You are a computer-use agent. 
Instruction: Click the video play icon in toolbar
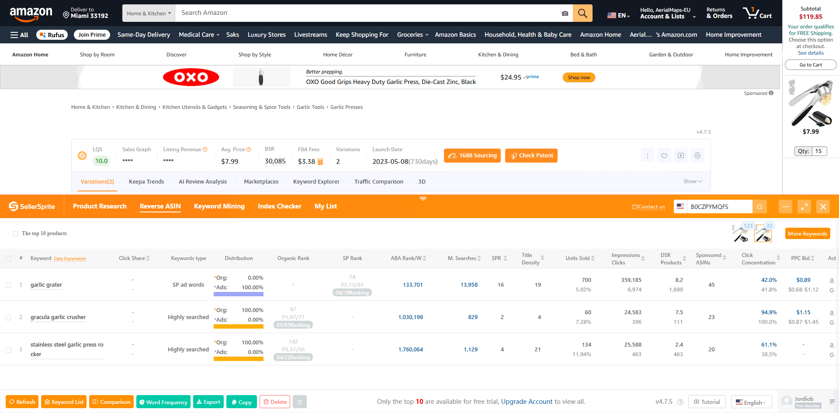pos(681,156)
